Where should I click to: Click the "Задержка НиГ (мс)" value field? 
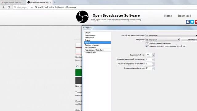(149, 55)
